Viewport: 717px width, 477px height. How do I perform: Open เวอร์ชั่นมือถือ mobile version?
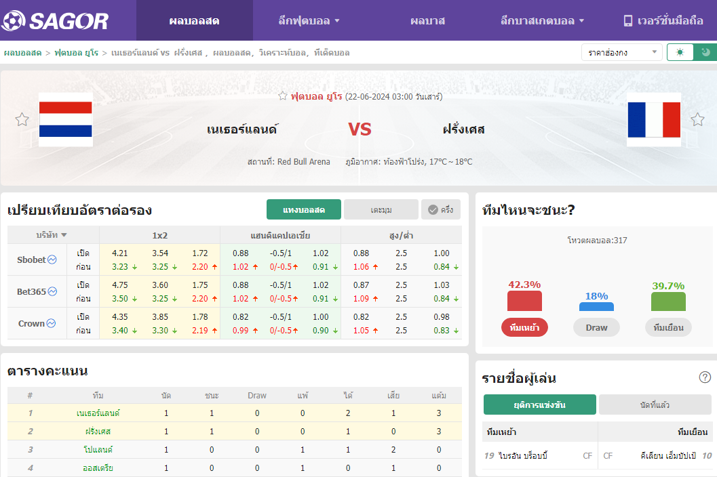click(663, 20)
